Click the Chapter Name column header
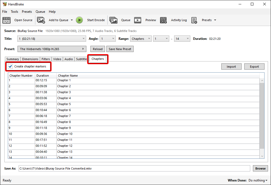 coord(158,76)
